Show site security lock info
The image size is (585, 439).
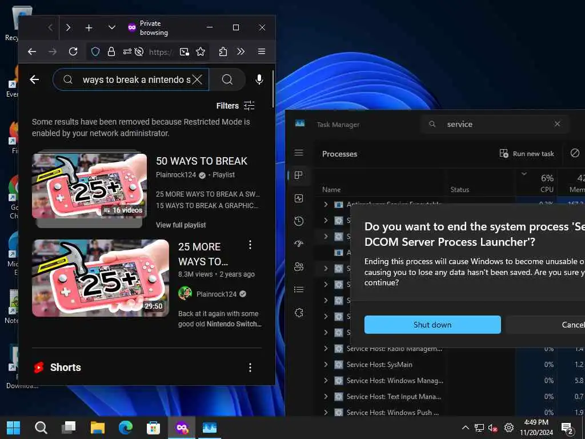[x=111, y=51]
